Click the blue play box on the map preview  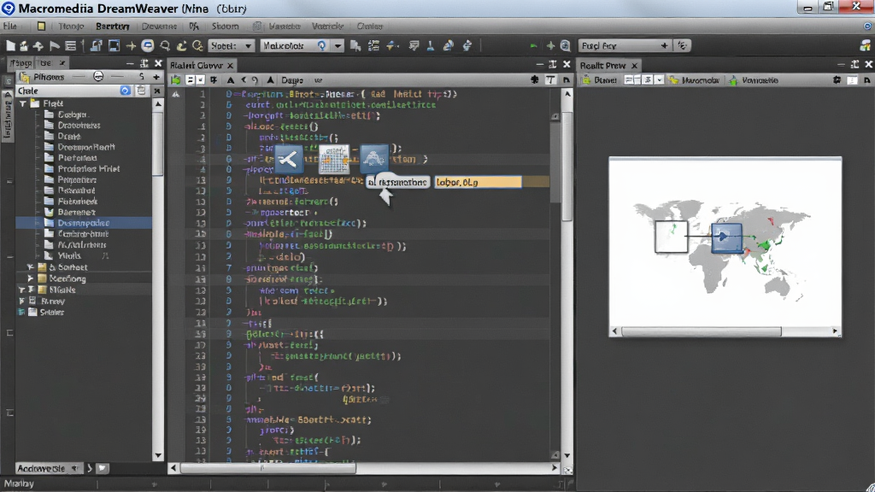[x=726, y=237]
